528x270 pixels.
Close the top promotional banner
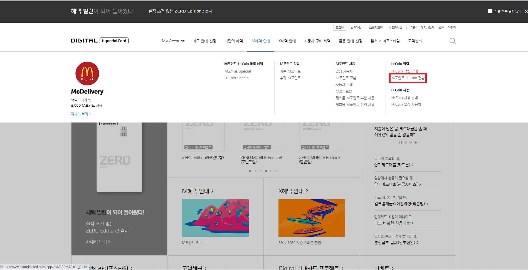click(x=526, y=11)
